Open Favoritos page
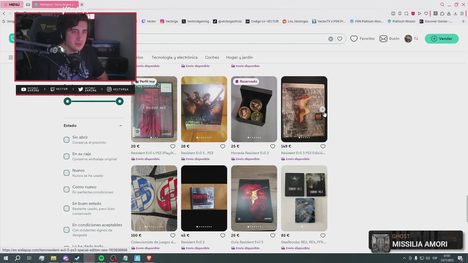 [x=362, y=39]
